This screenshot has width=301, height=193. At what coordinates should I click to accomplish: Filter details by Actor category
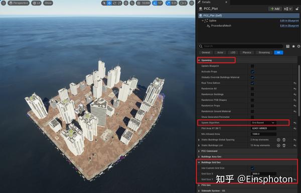(x=220, y=53)
